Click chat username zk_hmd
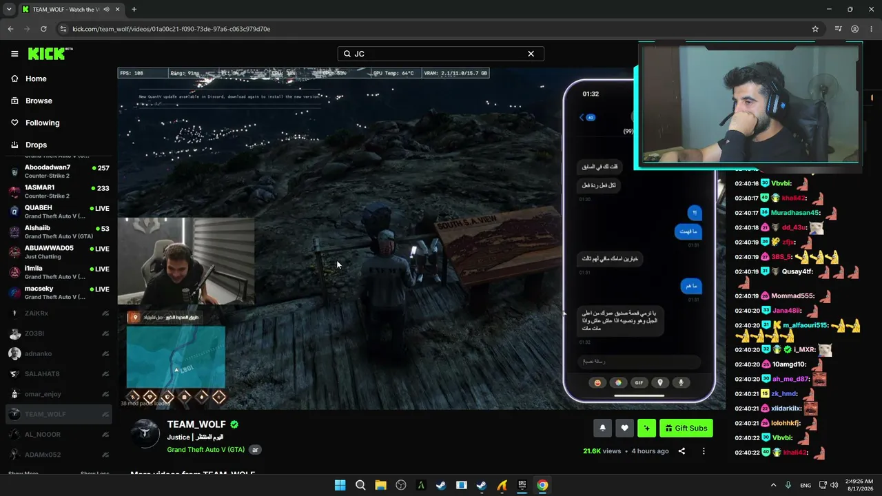The image size is (882, 496). coord(784,394)
